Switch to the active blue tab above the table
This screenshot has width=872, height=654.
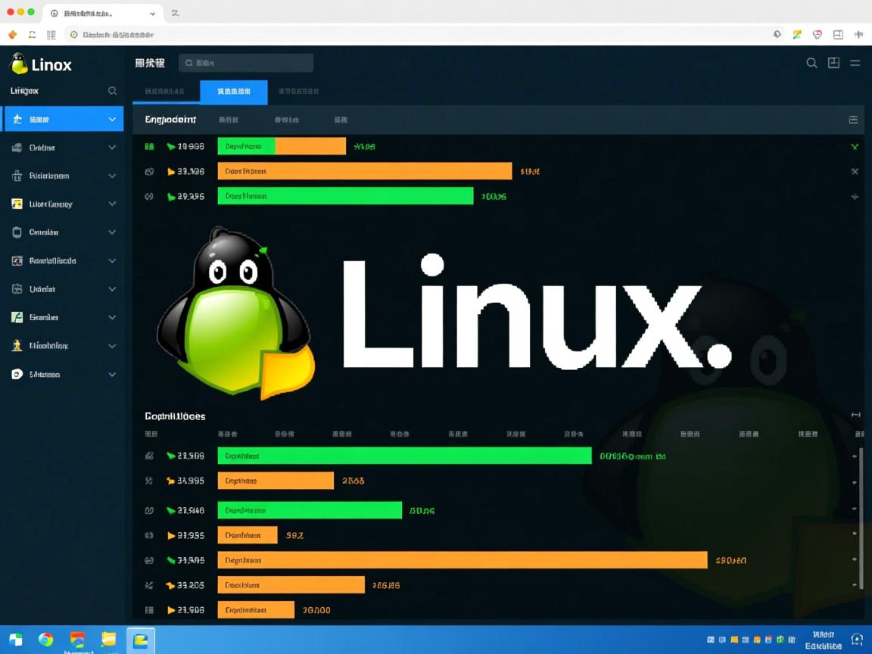(x=233, y=92)
